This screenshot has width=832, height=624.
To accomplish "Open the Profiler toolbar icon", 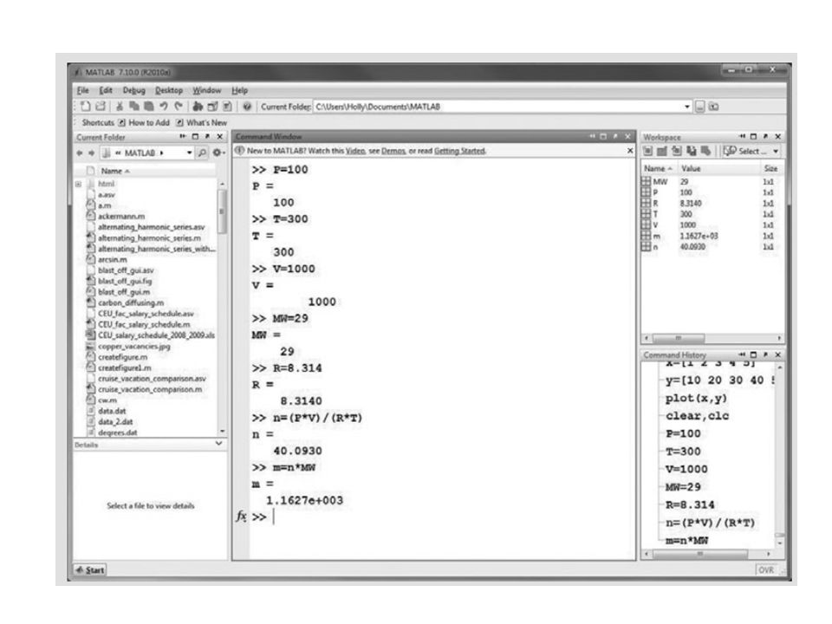I will coord(227,106).
